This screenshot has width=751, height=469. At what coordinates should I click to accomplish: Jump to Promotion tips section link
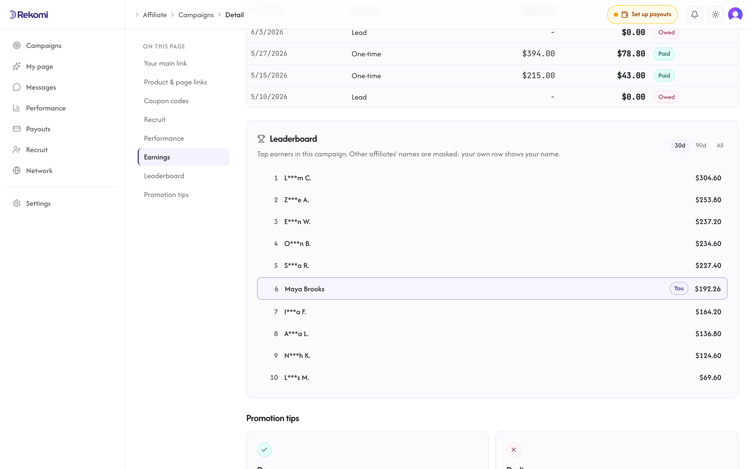tap(184, 194)
